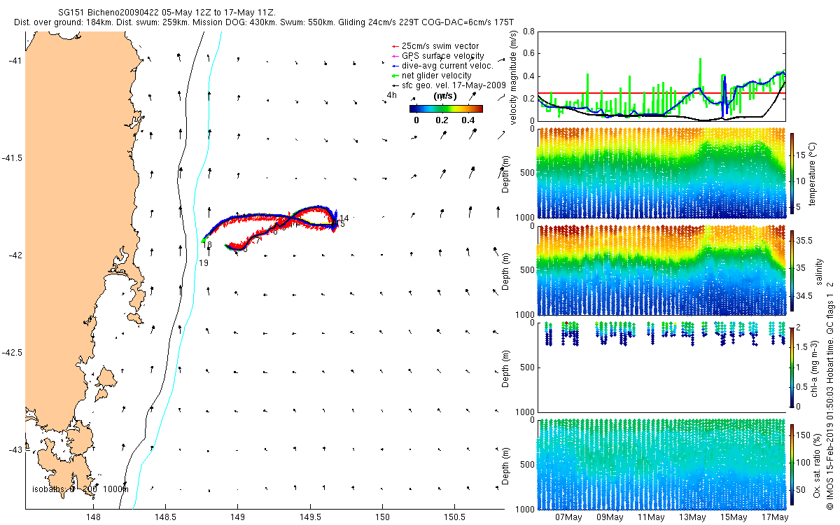
Task: Click the velocity (m/s) color bar
Action: click(446, 108)
